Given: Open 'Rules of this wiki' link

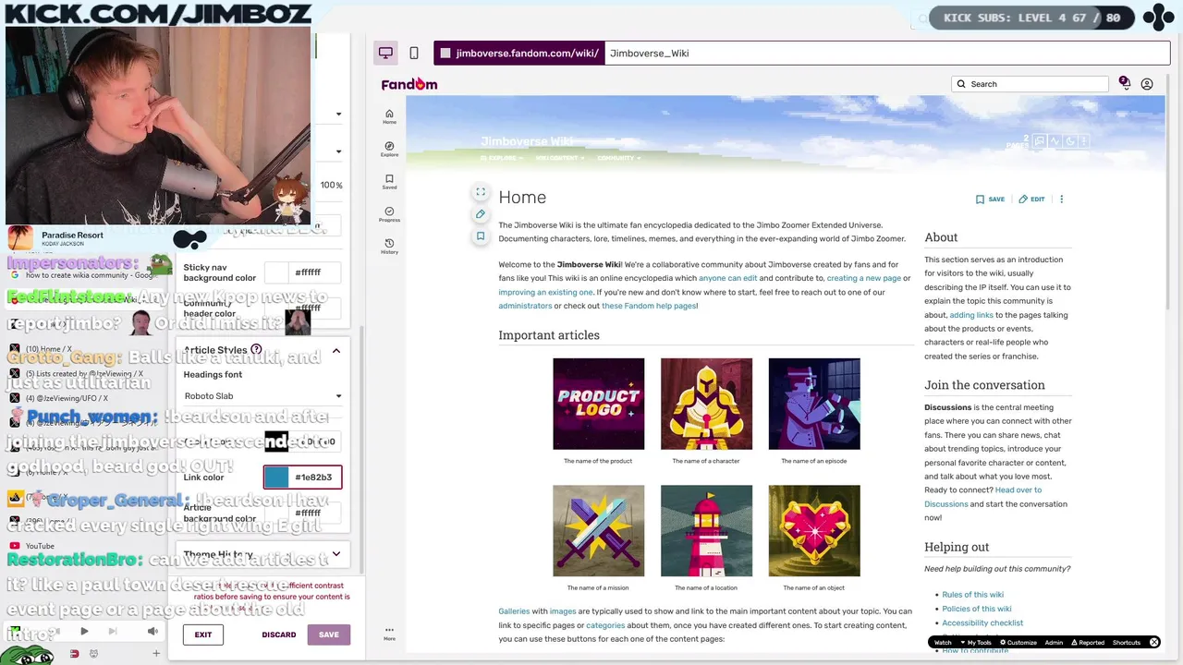Looking at the screenshot, I should (972, 595).
